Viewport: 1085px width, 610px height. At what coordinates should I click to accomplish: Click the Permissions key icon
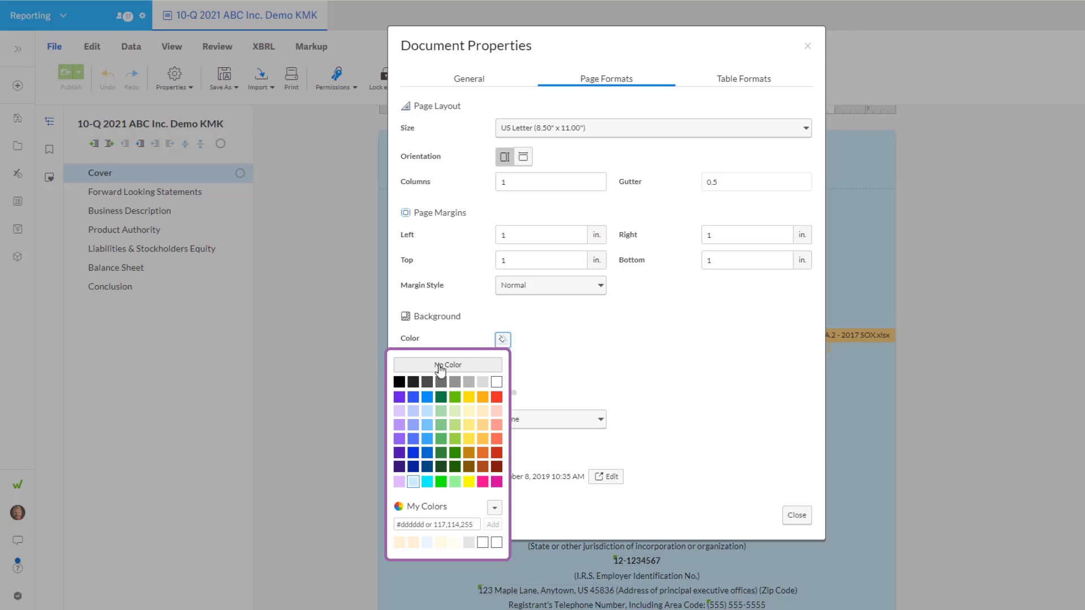tap(336, 74)
